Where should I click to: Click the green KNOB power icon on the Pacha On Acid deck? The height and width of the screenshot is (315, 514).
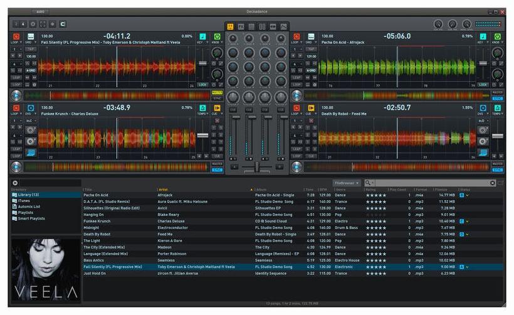pos(497,36)
